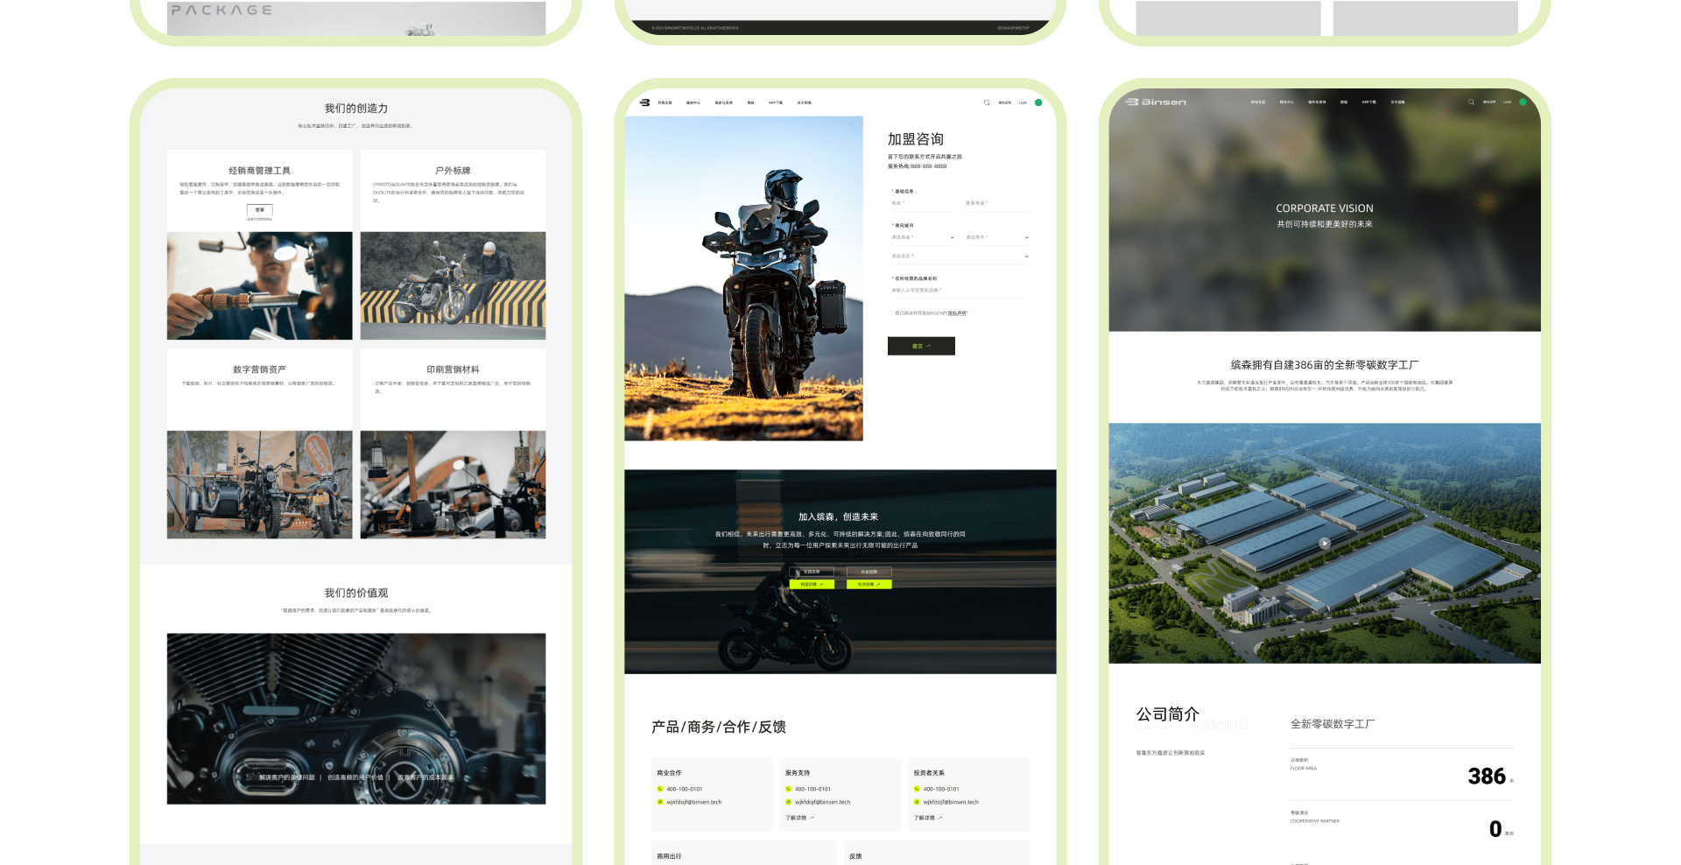The image size is (1681, 865).
Task: Click the Binsen logo on the Corporate Vision page
Action: coord(1156,102)
